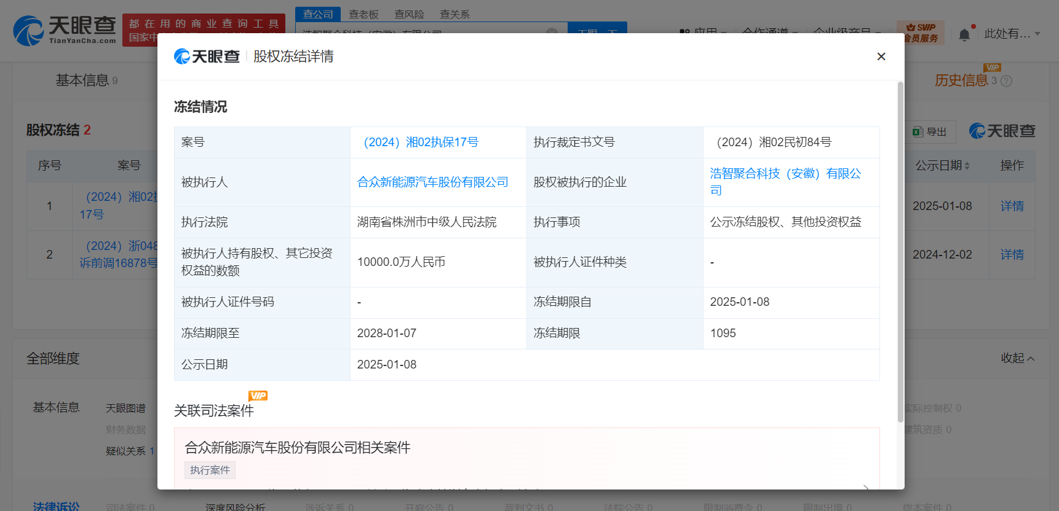Open 疑似关系 1 link
This screenshot has height=511, width=1059.
pyautogui.click(x=130, y=451)
